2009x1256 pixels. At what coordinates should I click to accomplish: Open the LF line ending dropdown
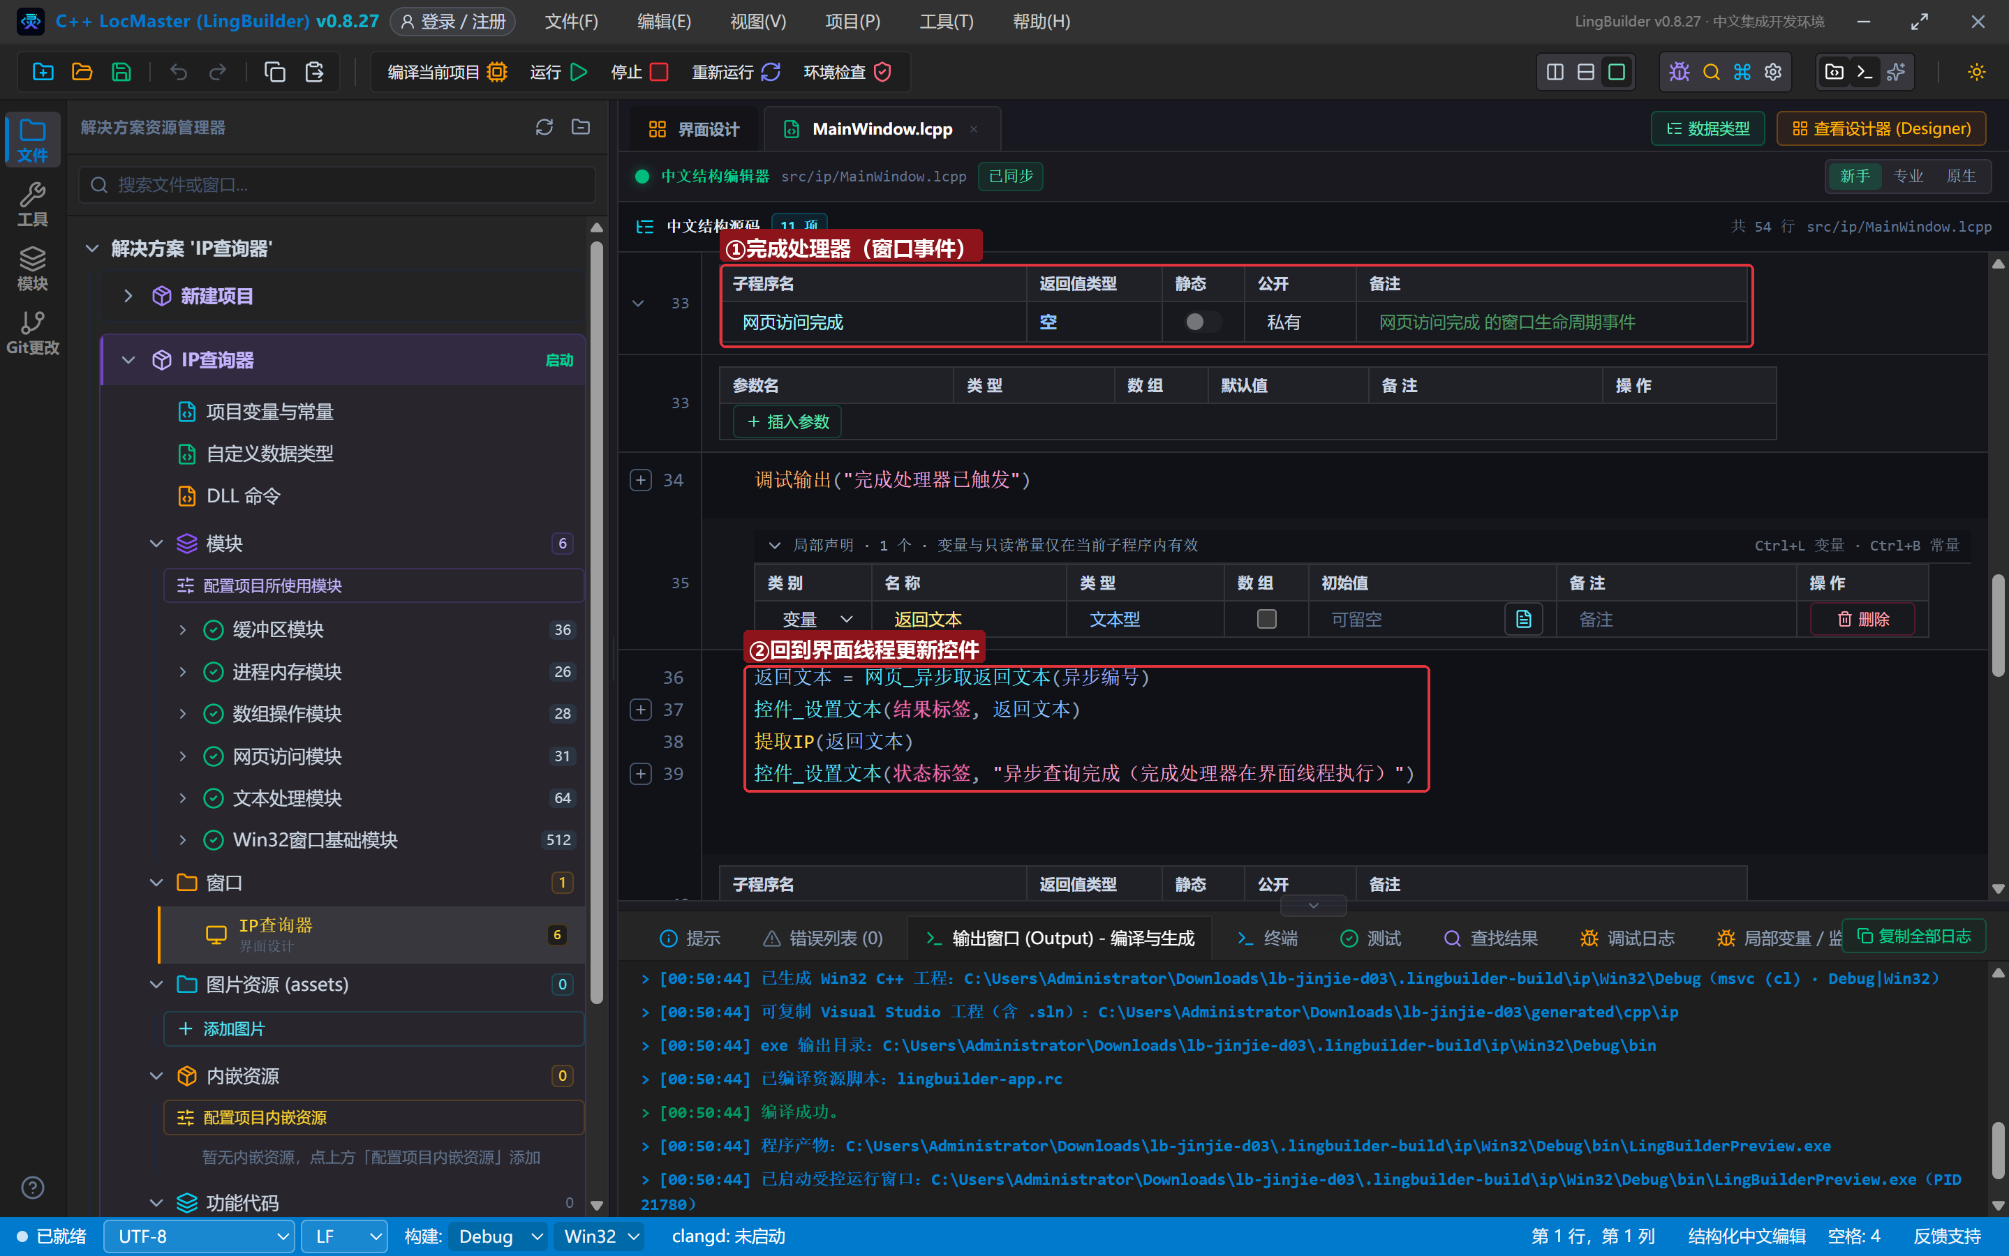point(344,1236)
